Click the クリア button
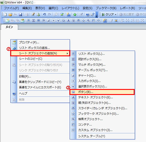The width and height of the screenshot is (146, 142). pyautogui.click(x=108, y=15)
